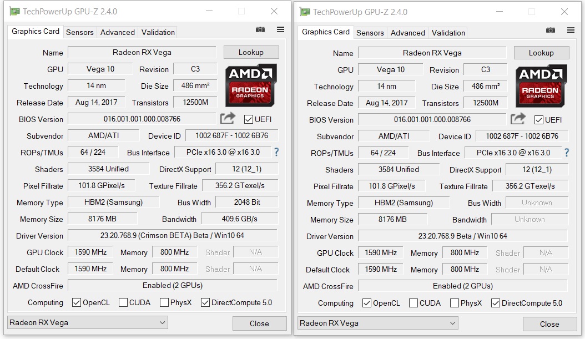The height and width of the screenshot is (339, 585).
Task: Click the Release Date value in left window
Action: (x=96, y=102)
